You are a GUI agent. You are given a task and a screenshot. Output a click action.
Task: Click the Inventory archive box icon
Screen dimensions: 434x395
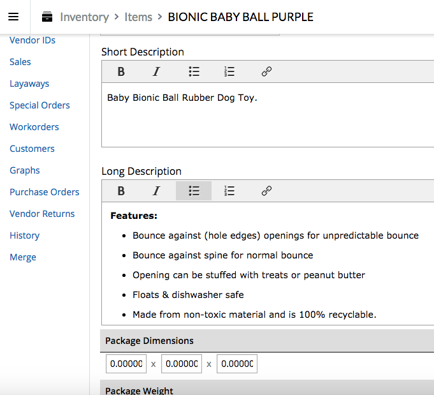(47, 17)
